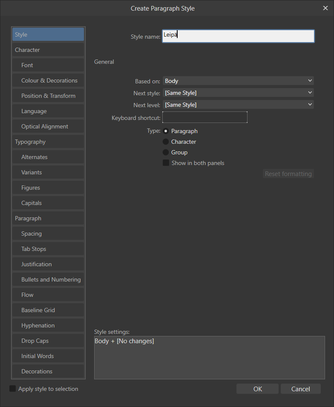This screenshot has width=334, height=407.
Task: Confirm with the OK button
Action: [258, 389]
